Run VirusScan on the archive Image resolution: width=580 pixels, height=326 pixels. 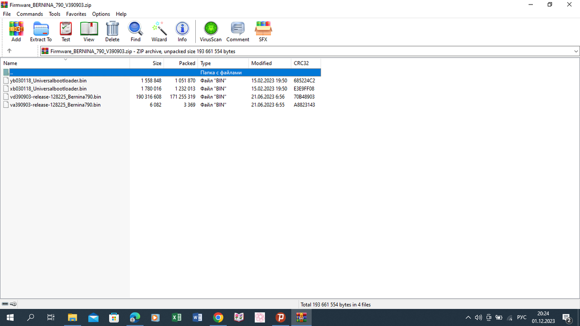tap(211, 32)
